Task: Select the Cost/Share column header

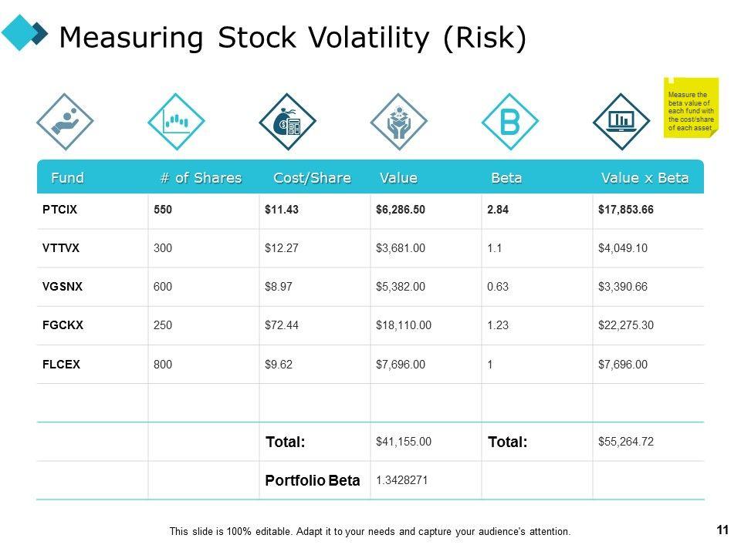Action: point(312,178)
